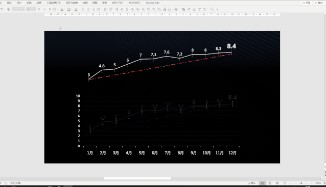
Task: Click the decrease font size icon
Action: click(x=44, y=9)
